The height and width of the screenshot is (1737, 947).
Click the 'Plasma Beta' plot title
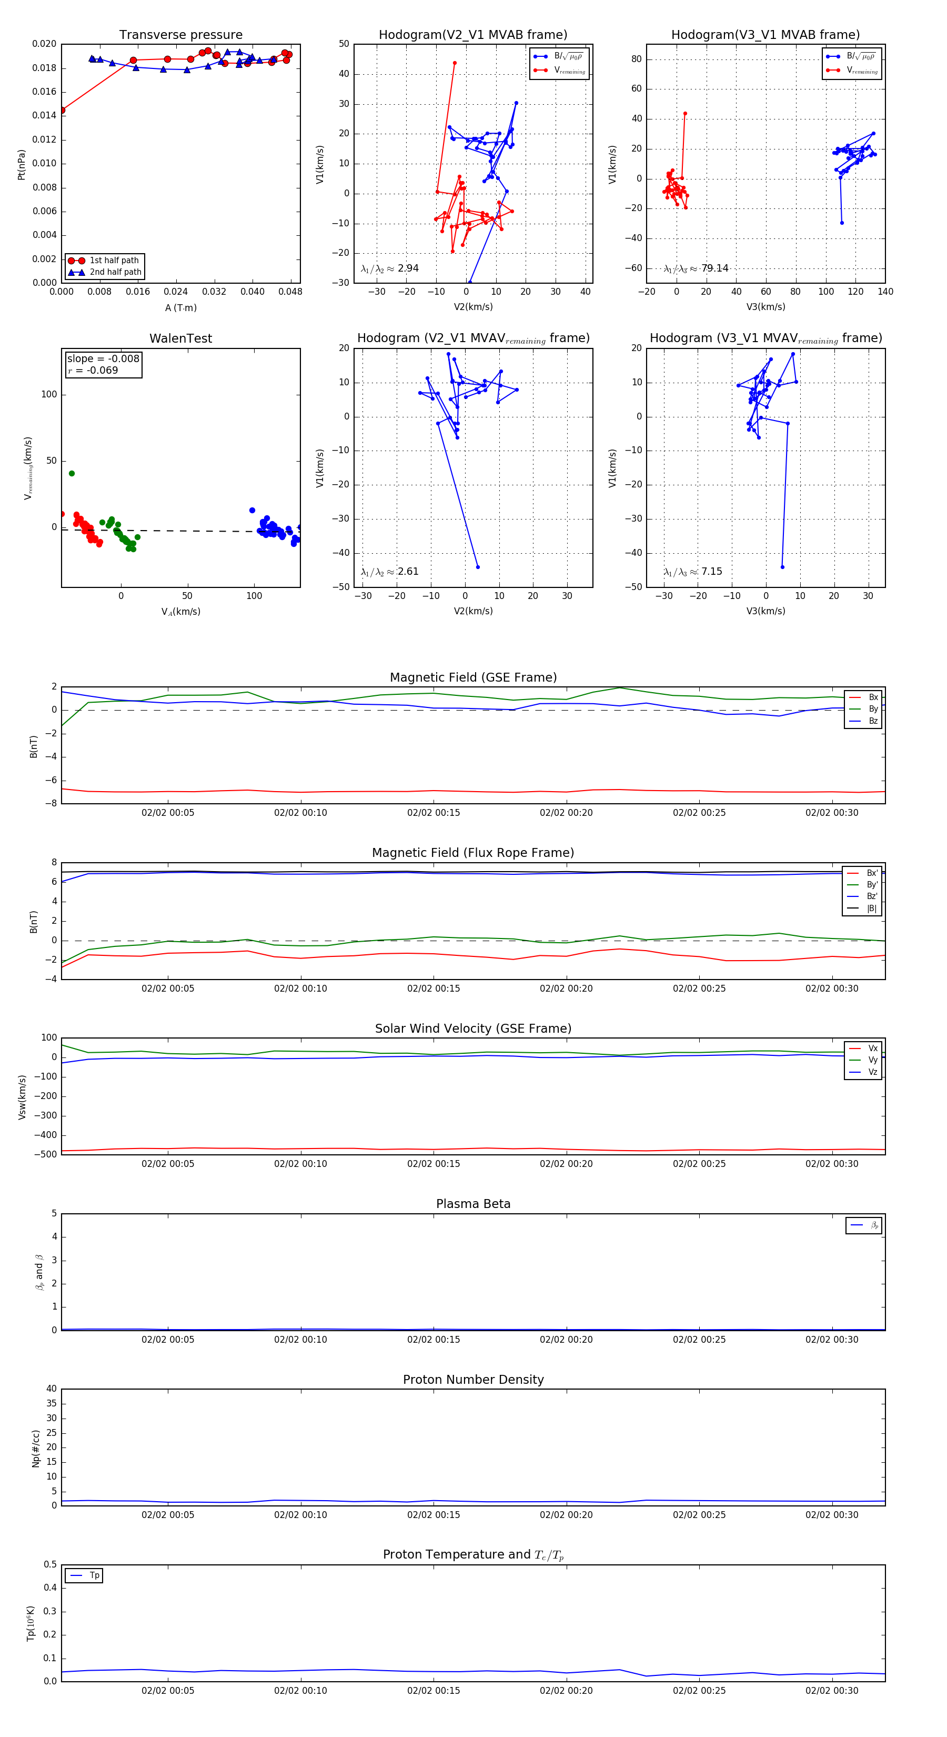click(x=473, y=1204)
